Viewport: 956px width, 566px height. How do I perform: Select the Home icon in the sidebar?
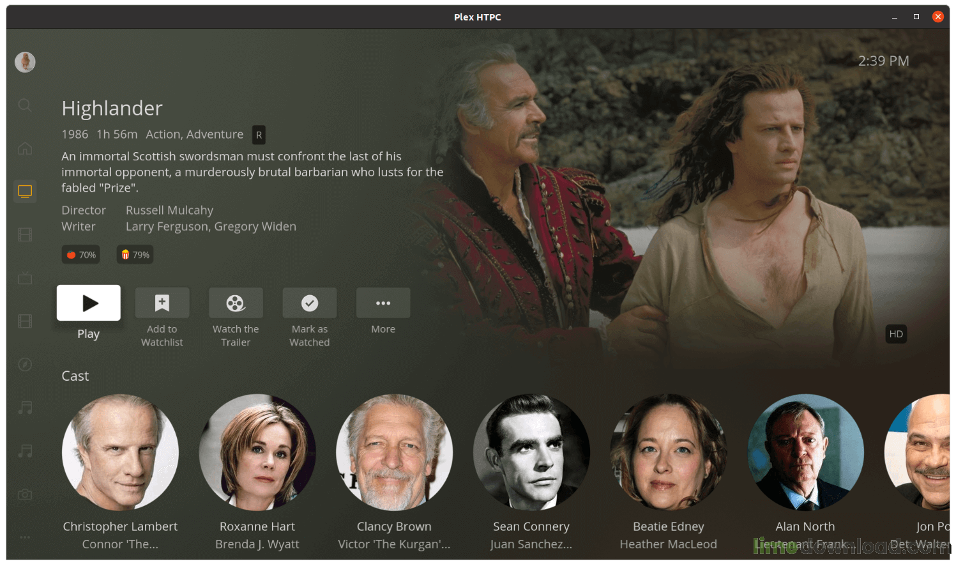[x=25, y=148]
